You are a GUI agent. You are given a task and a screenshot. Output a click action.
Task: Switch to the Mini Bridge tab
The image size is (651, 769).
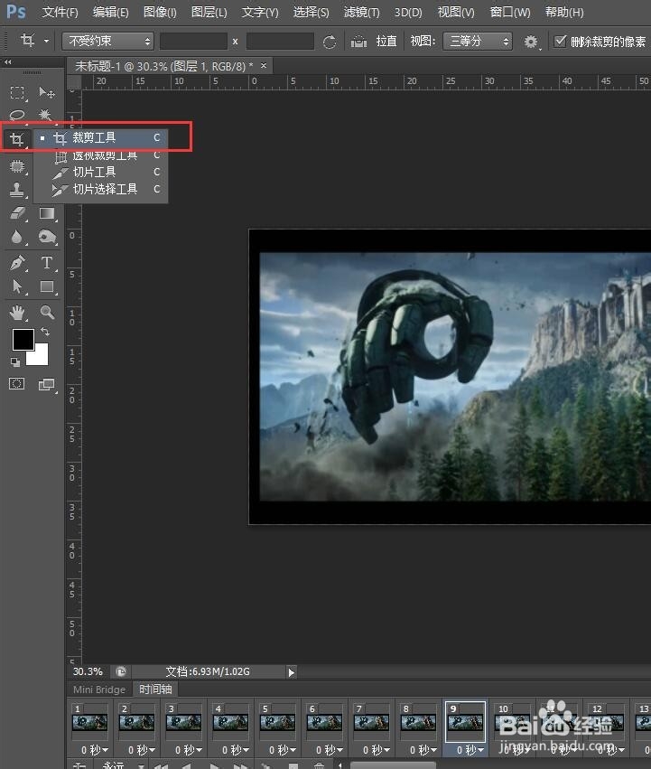[99, 689]
